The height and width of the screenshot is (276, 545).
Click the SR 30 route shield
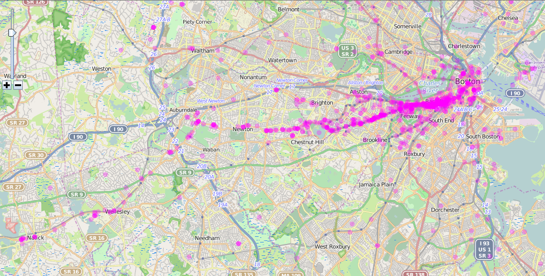tap(36, 155)
